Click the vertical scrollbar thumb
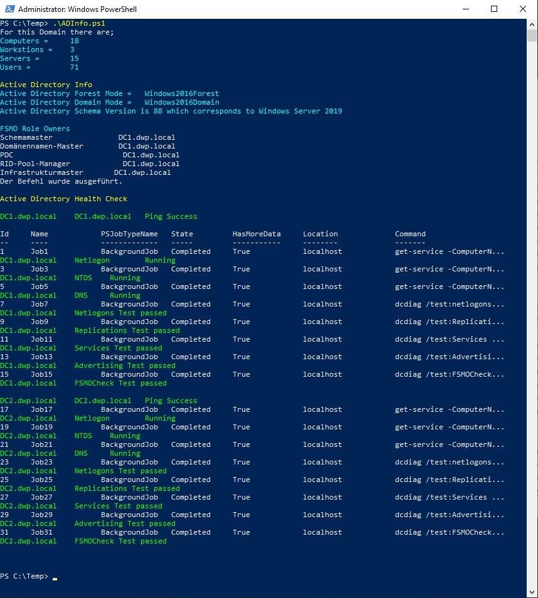538x598 pixels. pos(532,34)
